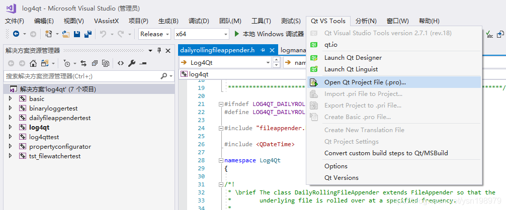Open the 编辑(E) menu
The height and width of the screenshot is (210, 506).
tap(44, 21)
